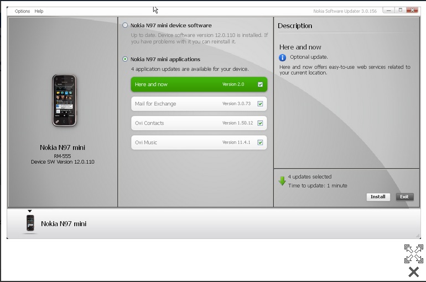Close the Nokia Software Updater window
This screenshot has height=282, width=426.
click(x=412, y=10)
